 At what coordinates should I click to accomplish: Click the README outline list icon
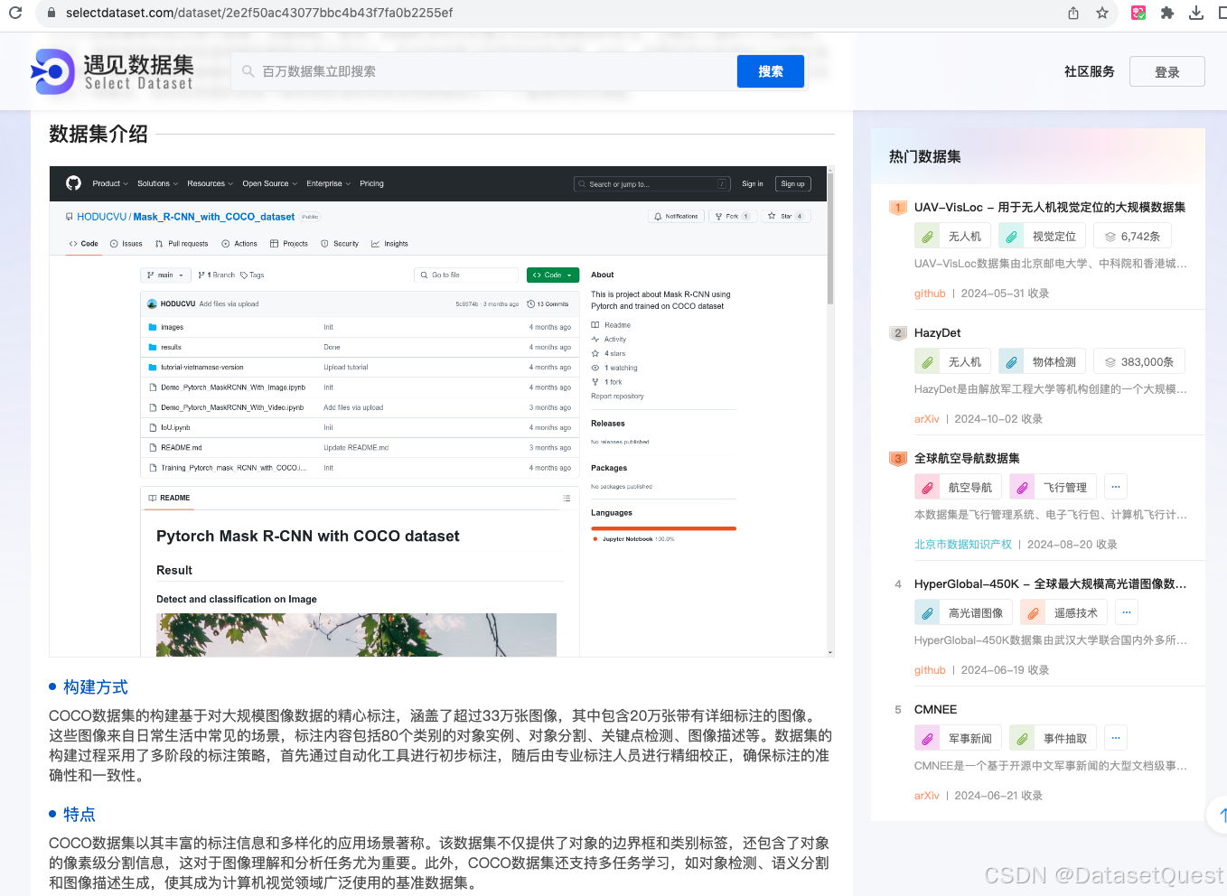click(x=567, y=498)
